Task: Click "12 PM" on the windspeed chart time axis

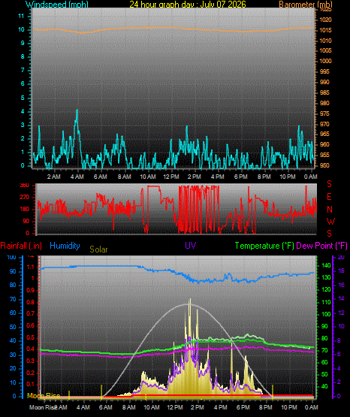Action: point(171,177)
